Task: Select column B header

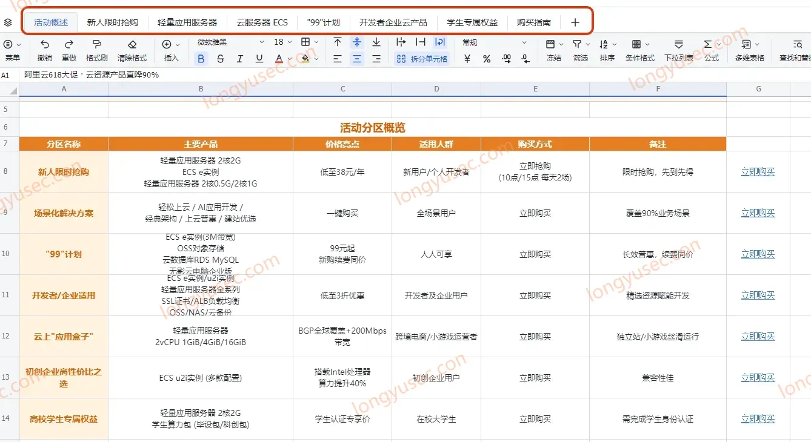Action: point(201,89)
